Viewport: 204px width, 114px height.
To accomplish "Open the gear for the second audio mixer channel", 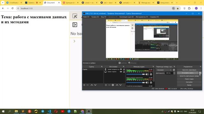I will click(151, 82).
